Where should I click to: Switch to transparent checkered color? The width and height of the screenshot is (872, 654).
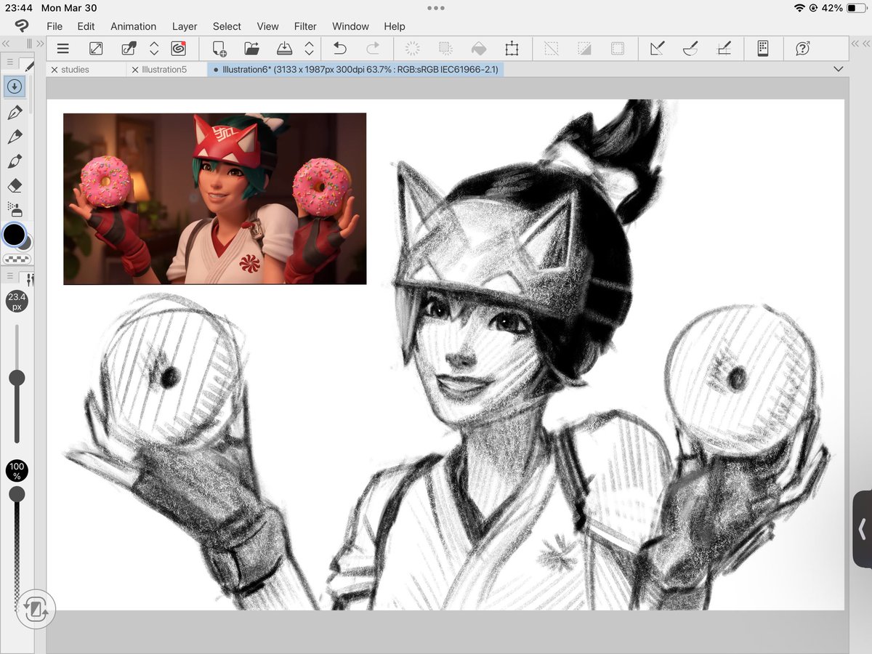pos(16,259)
